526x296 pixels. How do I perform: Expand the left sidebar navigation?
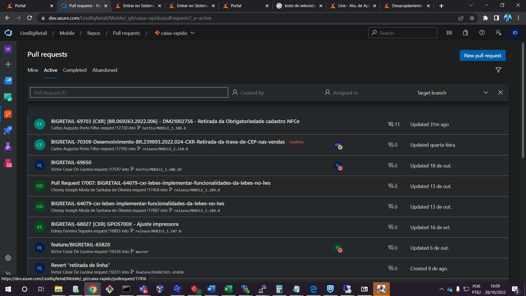(x=8, y=273)
